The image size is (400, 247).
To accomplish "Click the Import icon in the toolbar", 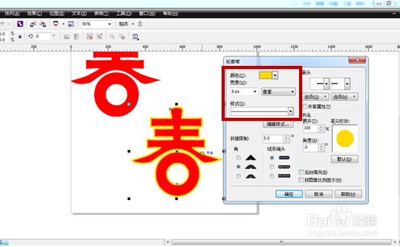I will point(33,24).
